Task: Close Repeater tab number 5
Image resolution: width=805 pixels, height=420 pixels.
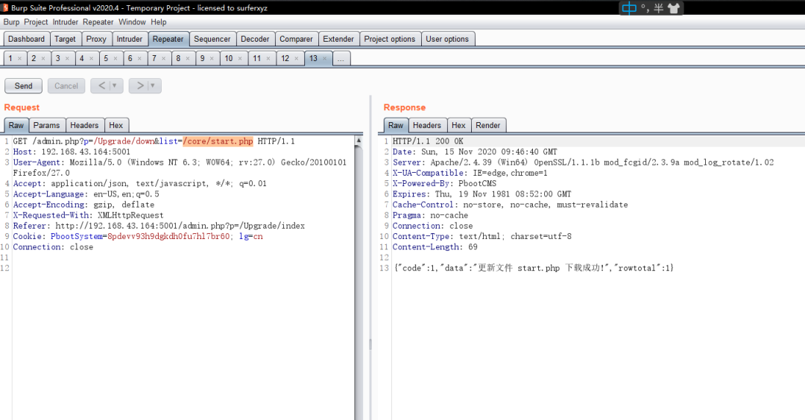Action: (116, 58)
